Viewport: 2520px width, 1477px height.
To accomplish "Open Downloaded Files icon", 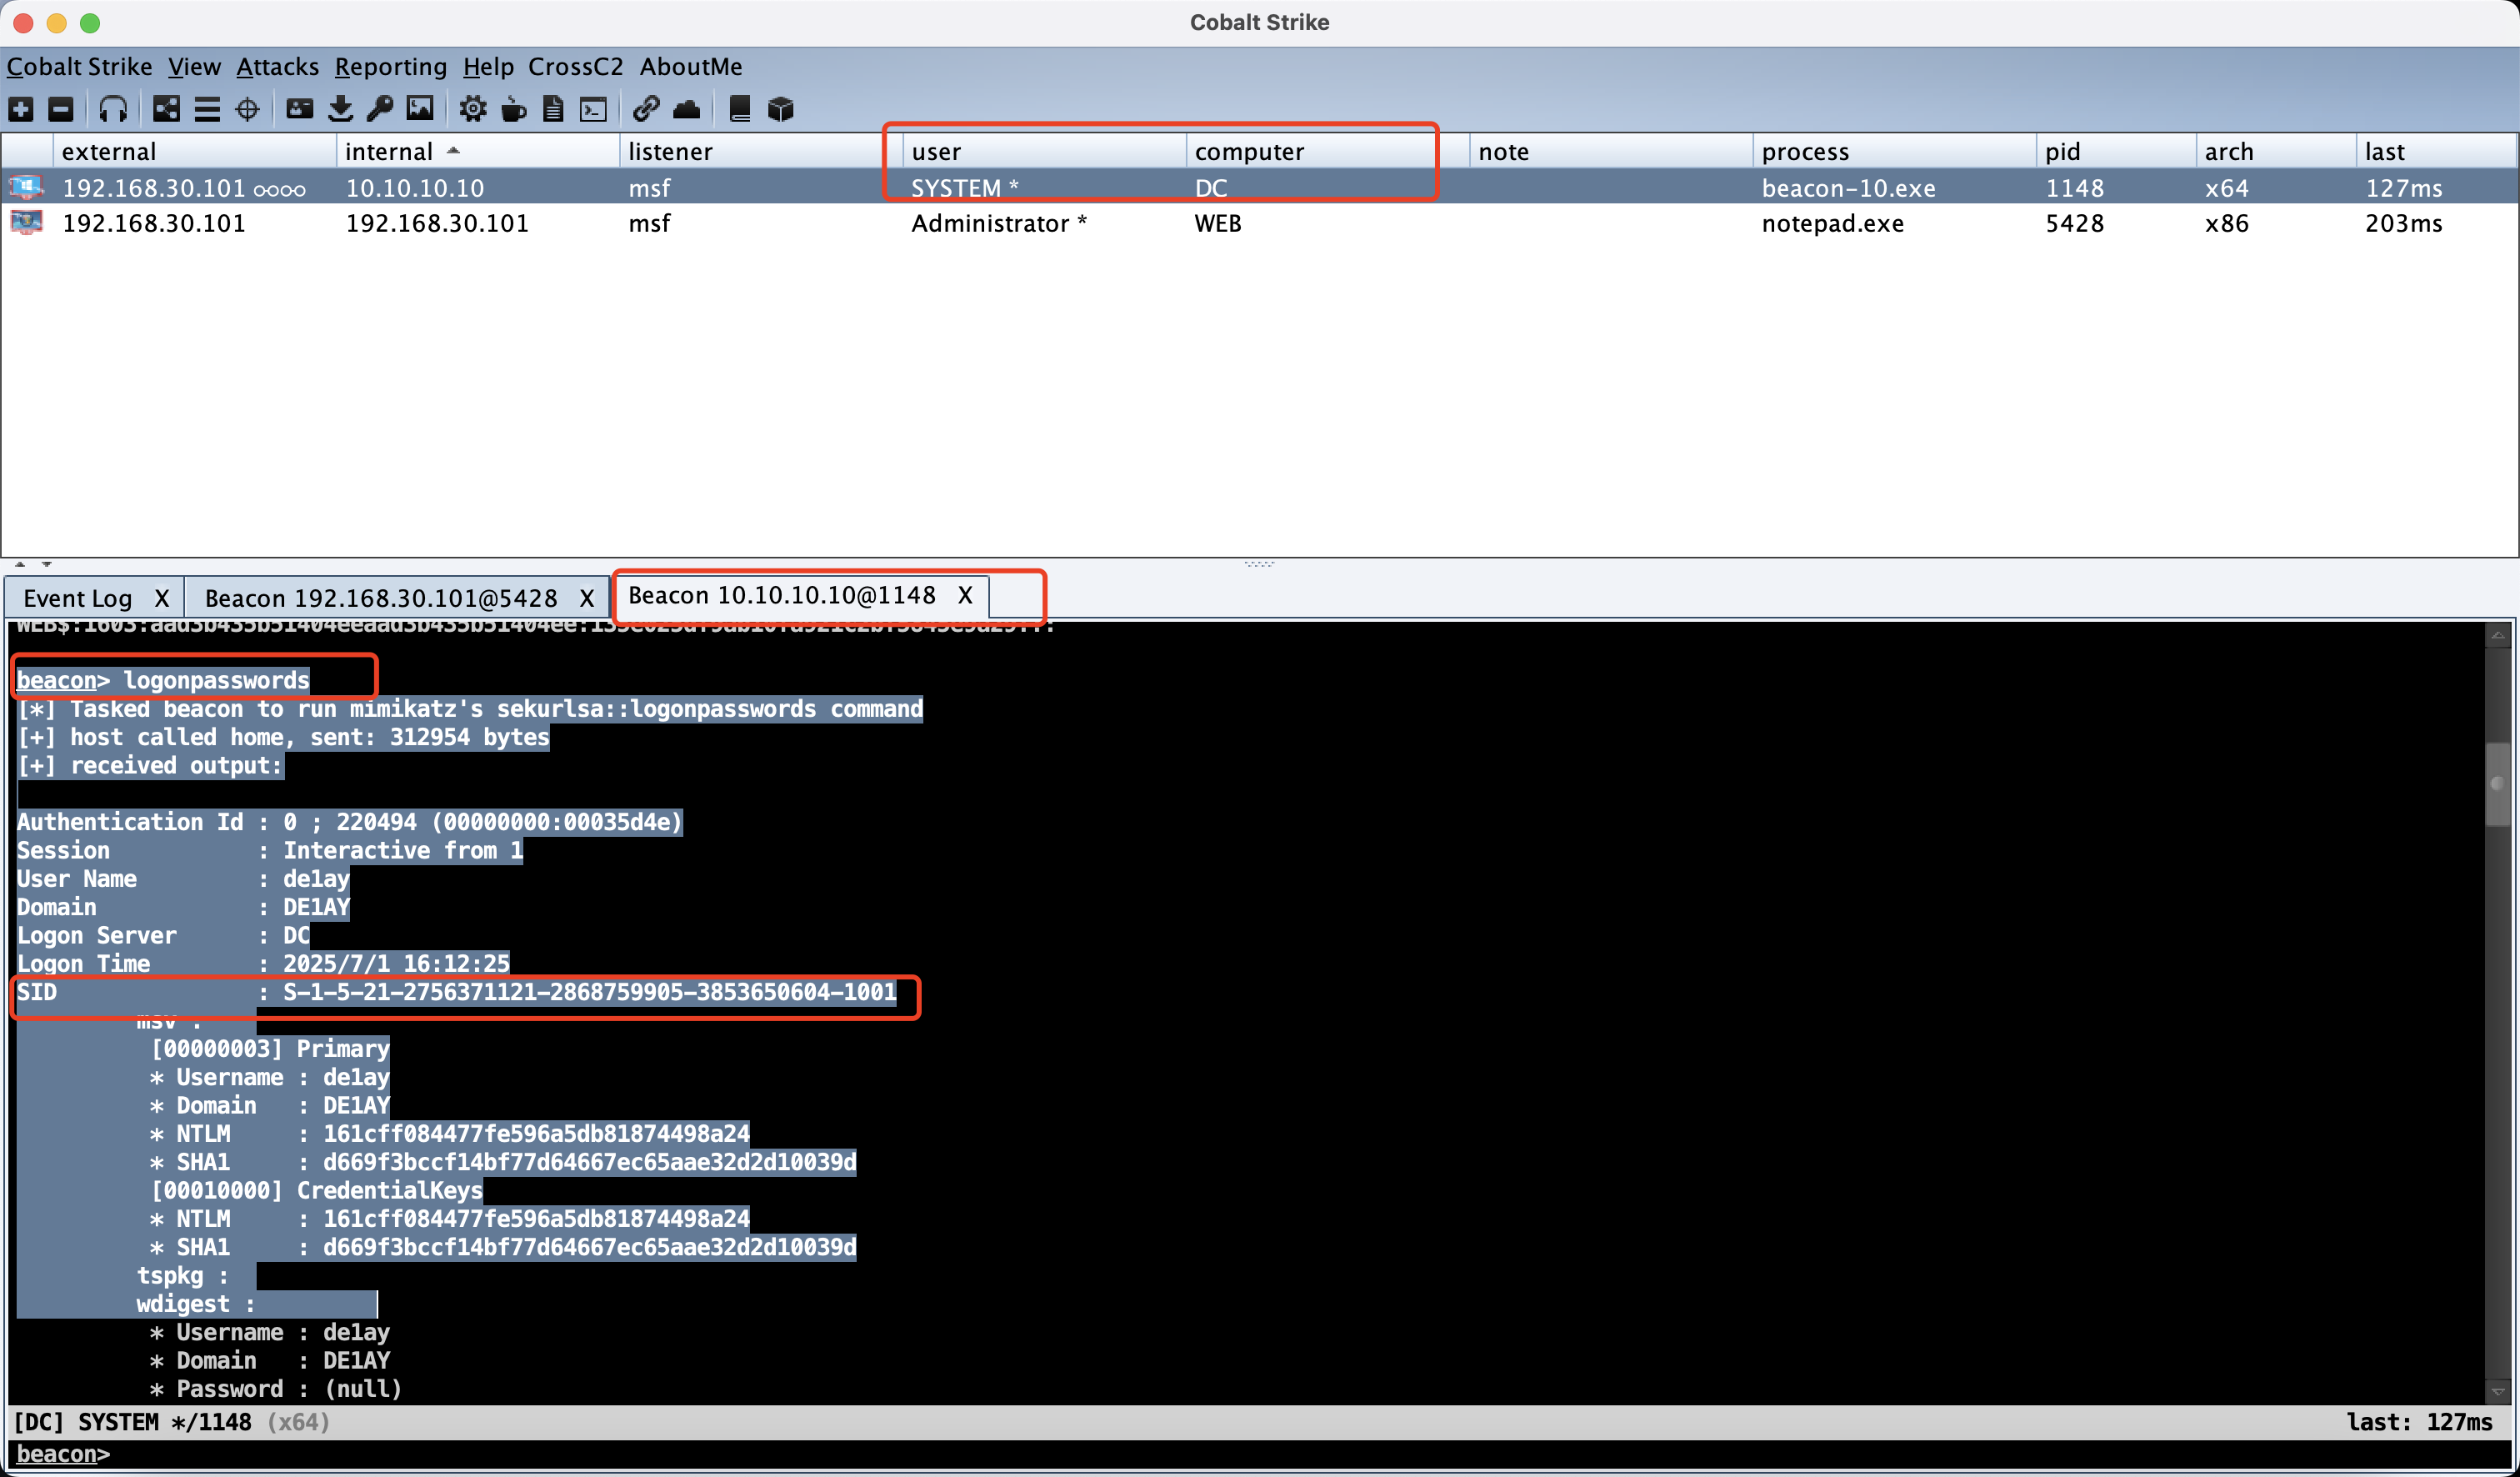I will click(340, 109).
